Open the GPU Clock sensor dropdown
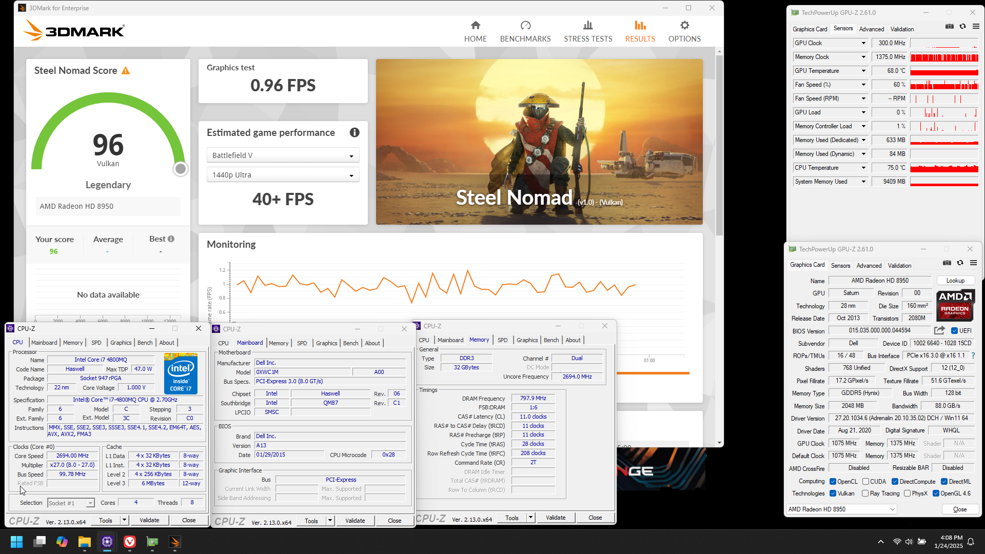The height and width of the screenshot is (554, 985). point(863,43)
